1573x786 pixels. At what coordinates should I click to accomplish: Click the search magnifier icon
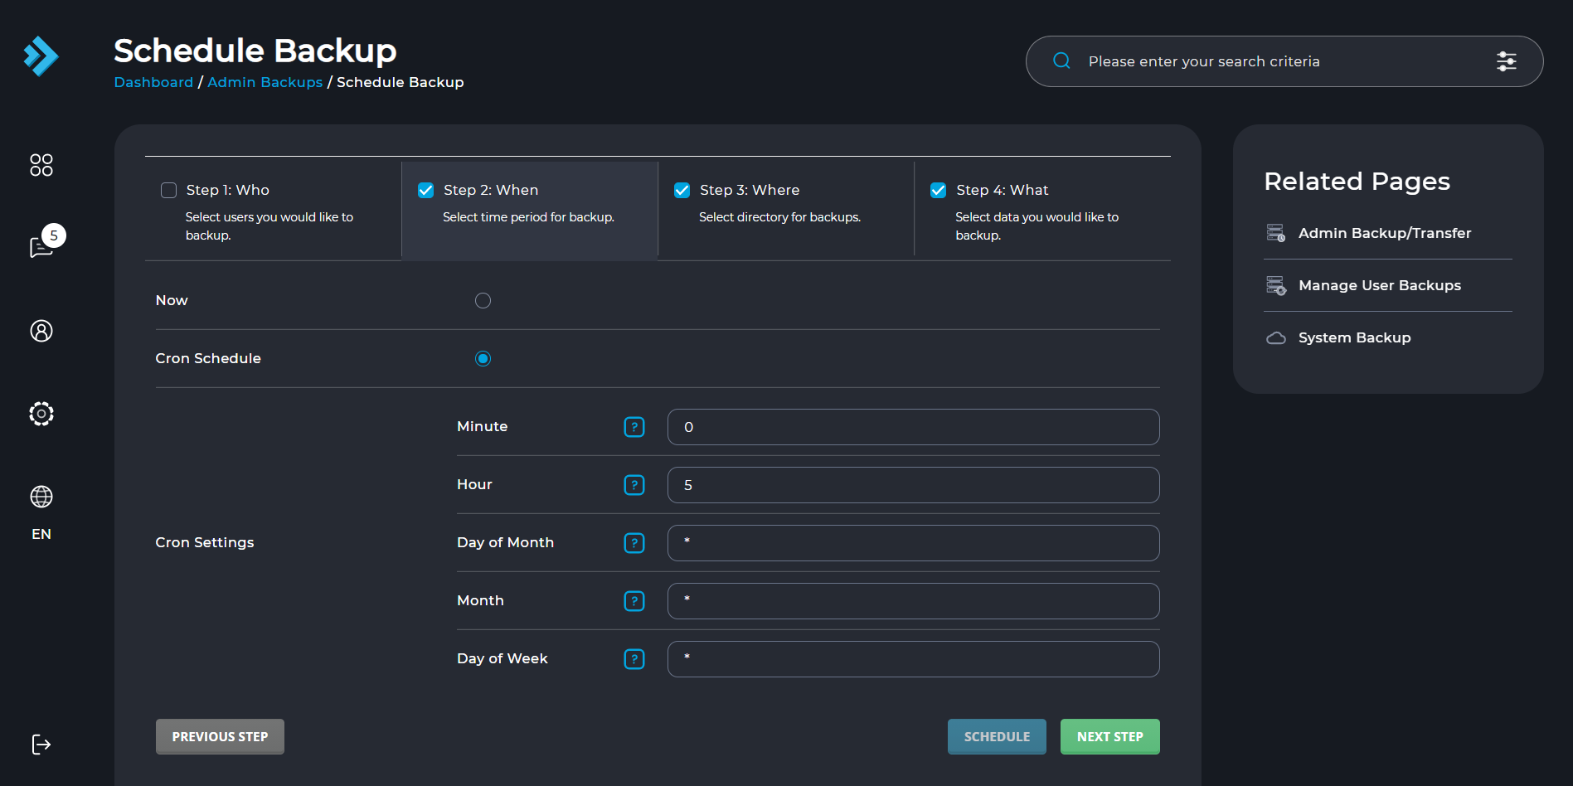[1061, 61]
